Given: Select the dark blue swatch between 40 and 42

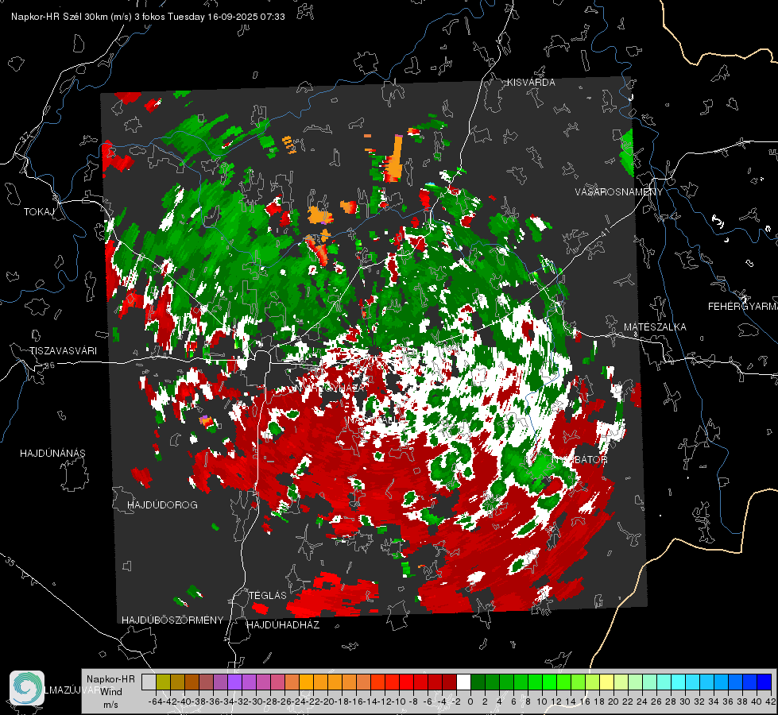Looking at the screenshot, I should [764, 682].
